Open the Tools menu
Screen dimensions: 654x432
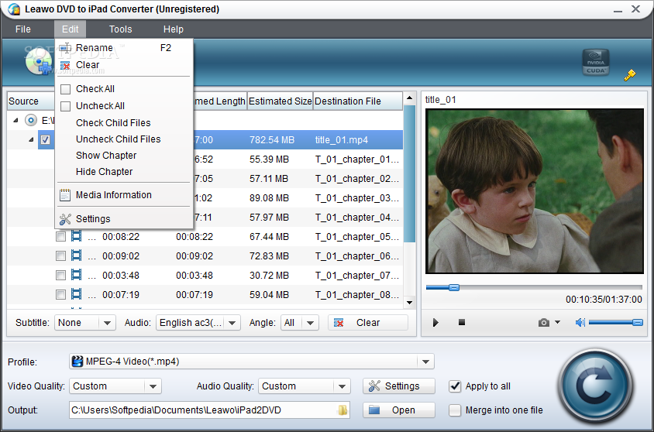coord(121,29)
